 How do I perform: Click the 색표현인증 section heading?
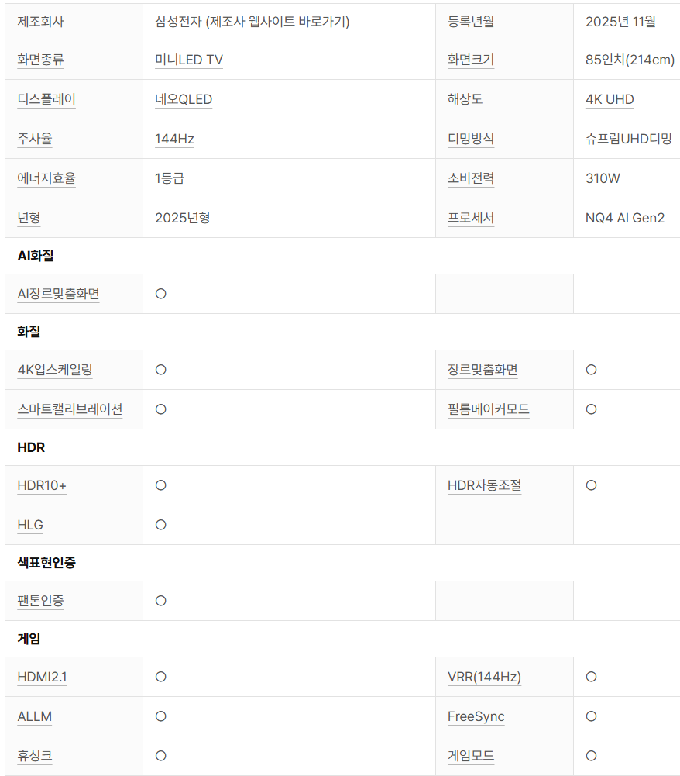coord(46,563)
